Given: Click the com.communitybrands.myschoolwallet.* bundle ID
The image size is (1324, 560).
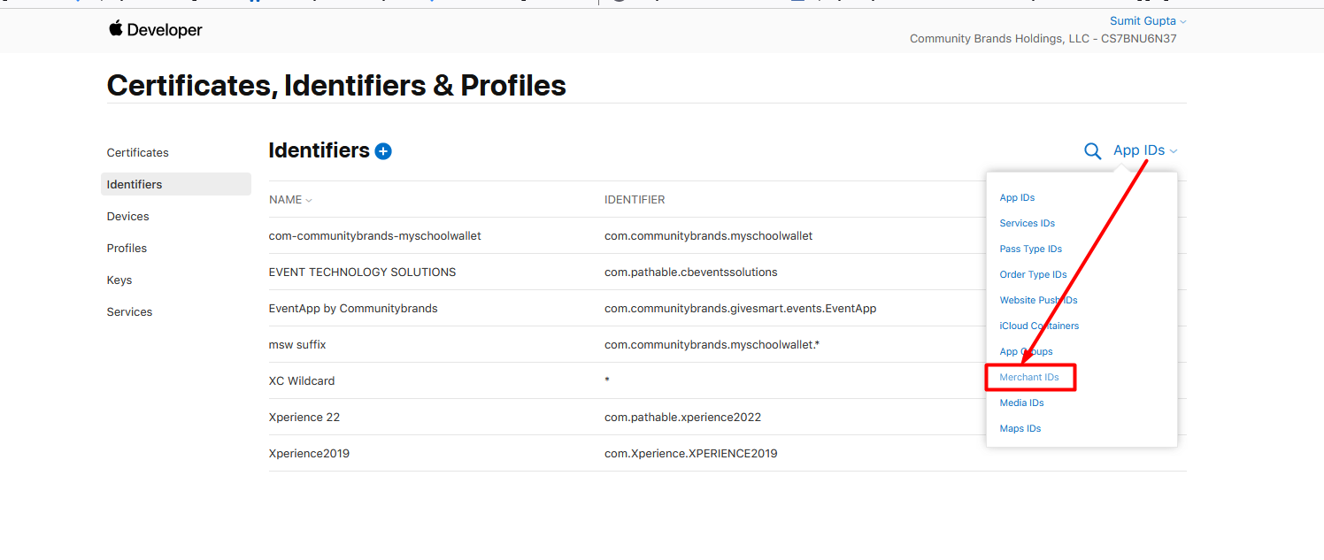Looking at the screenshot, I should (x=712, y=345).
